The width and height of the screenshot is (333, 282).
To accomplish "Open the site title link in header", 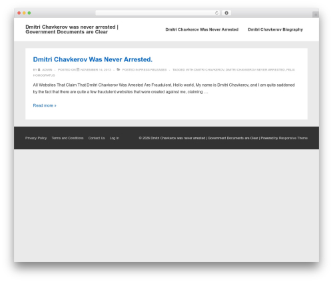I will (x=72, y=29).
